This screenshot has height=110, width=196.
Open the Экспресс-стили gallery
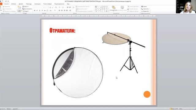coord(122,9)
